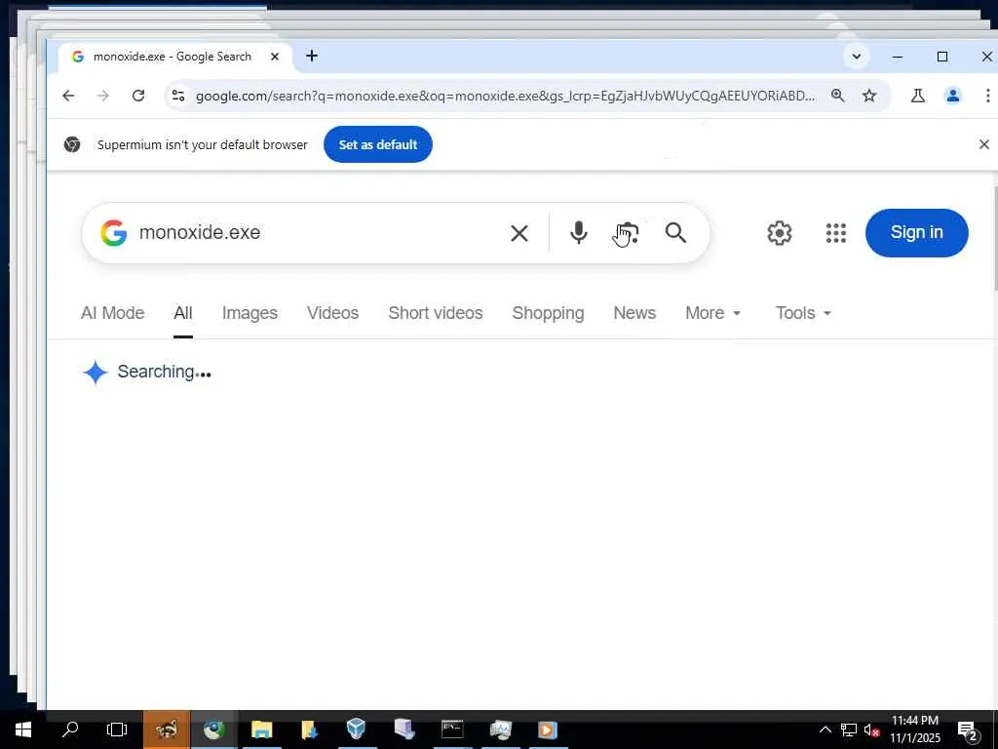Open the Google apps grid
The height and width of the screenshot is (749, 998).
[x=835, y=233]
